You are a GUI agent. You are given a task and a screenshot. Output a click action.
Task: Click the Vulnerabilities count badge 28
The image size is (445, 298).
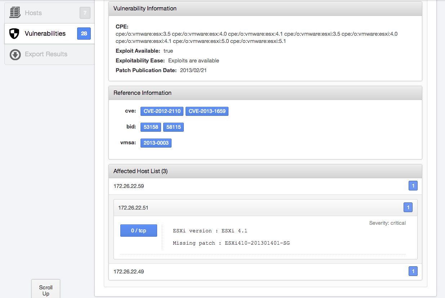84,34
